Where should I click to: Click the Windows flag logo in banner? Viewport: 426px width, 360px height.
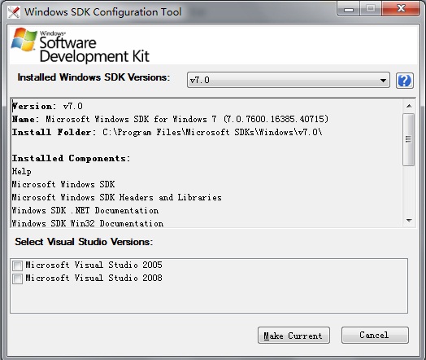24,40
